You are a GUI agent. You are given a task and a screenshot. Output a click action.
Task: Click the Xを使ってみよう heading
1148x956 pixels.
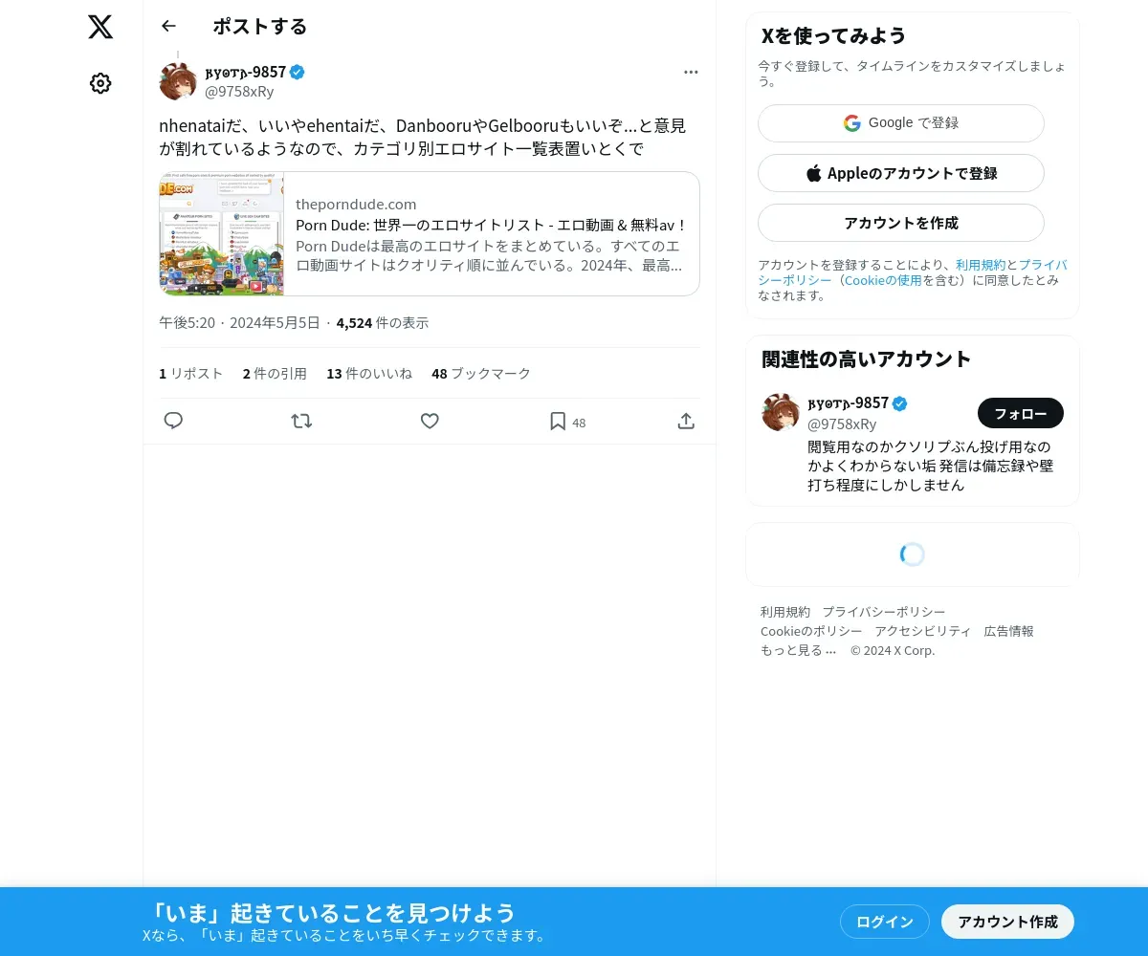(x=833, y=36)
